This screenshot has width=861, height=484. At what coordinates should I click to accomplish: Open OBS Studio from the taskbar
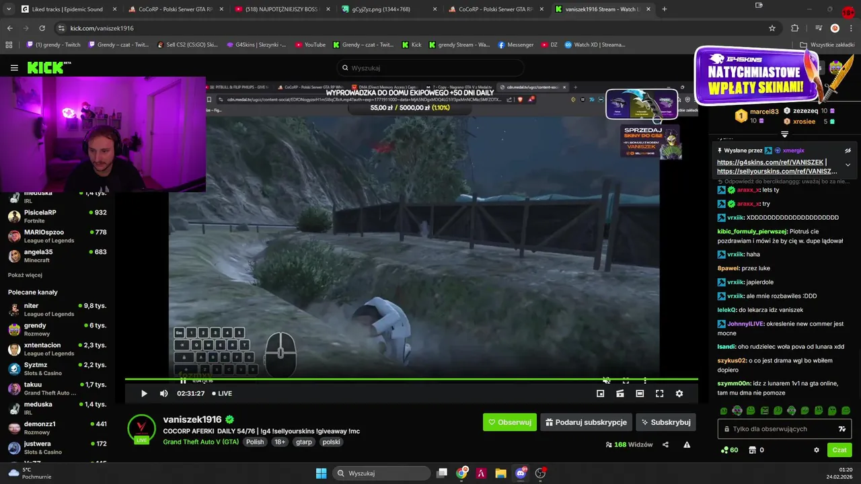(x=539, y=473)
